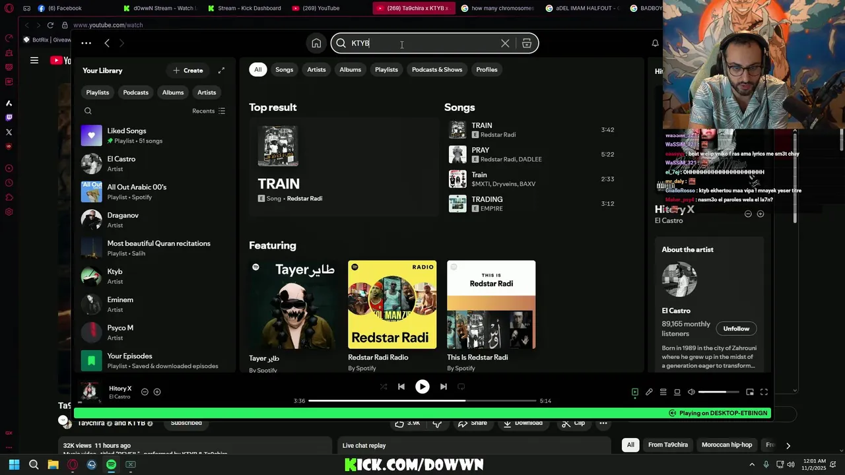The height and width of the screenshot is (475, 845).
Task: Open the Browse icon in search bar
Action: pyautogui.click(x=527, y=44)
